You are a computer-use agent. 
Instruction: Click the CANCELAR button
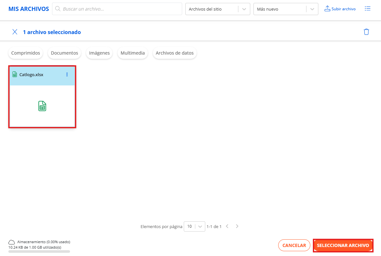(x=294, y=245)
